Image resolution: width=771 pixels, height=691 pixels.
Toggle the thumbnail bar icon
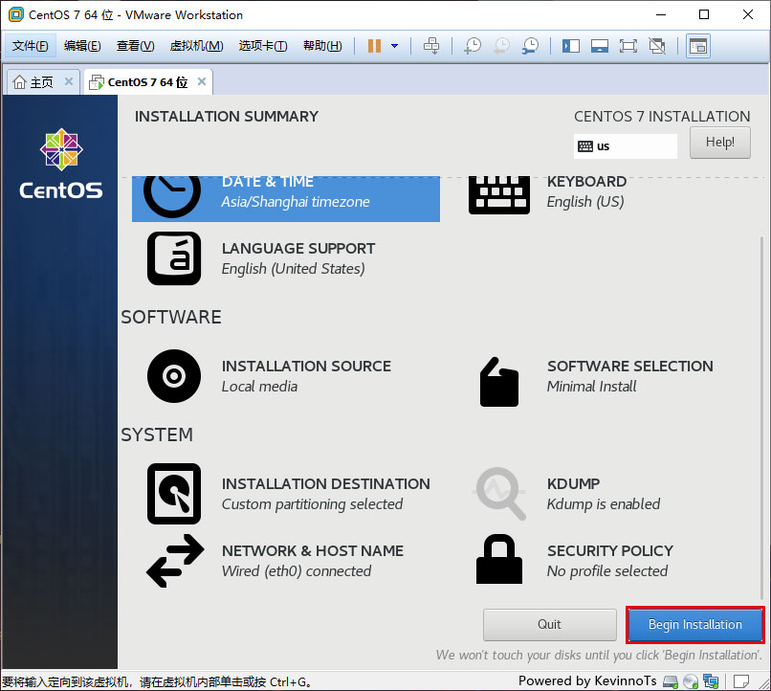pos(600,46)
